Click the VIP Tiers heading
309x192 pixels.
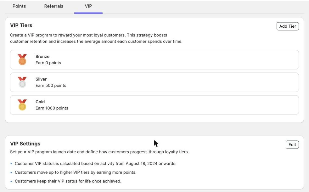(x=21, y=25)
